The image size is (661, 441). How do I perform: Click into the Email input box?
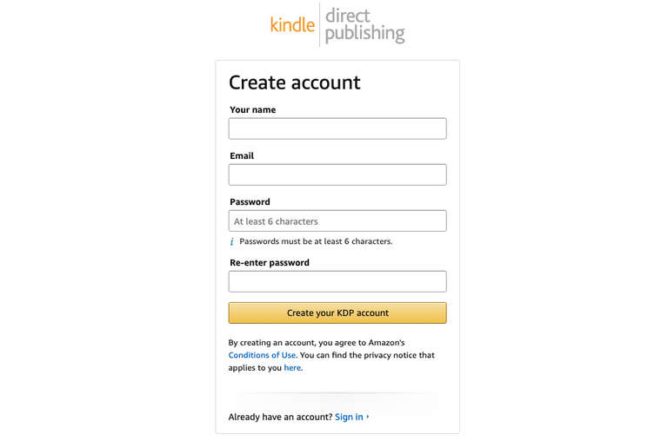(337, 174)
